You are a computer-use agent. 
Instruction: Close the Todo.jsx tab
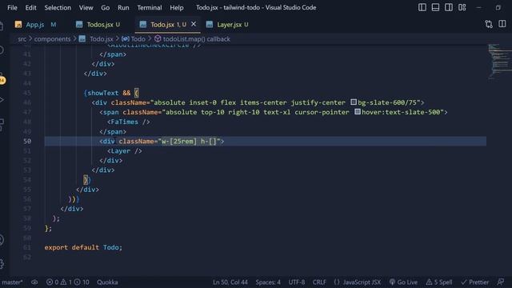coord(194,24)
